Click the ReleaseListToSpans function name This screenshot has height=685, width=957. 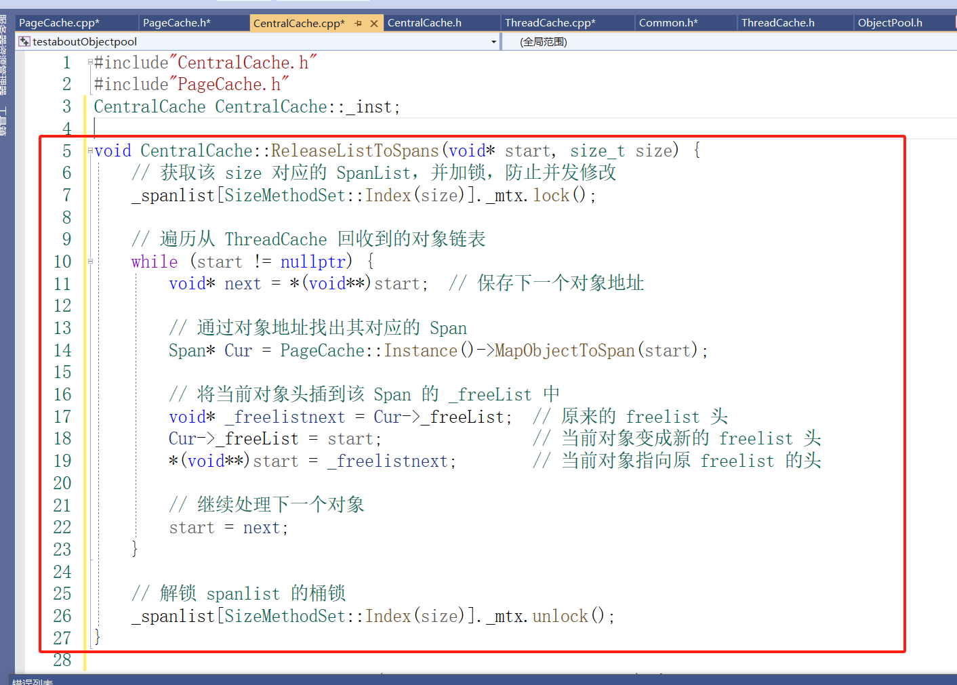click(x=355, y=150)
